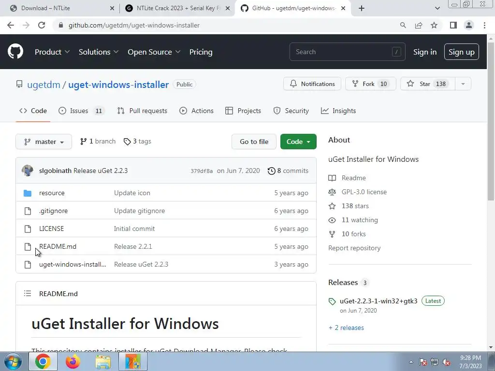Viewport: 495px width, 371px height.
Task: View the 1 branch link
Action: pos(98,142)
